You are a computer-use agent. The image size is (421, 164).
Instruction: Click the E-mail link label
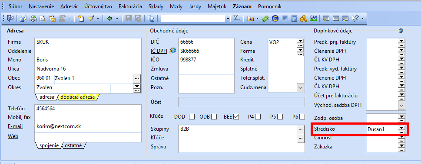15,126
